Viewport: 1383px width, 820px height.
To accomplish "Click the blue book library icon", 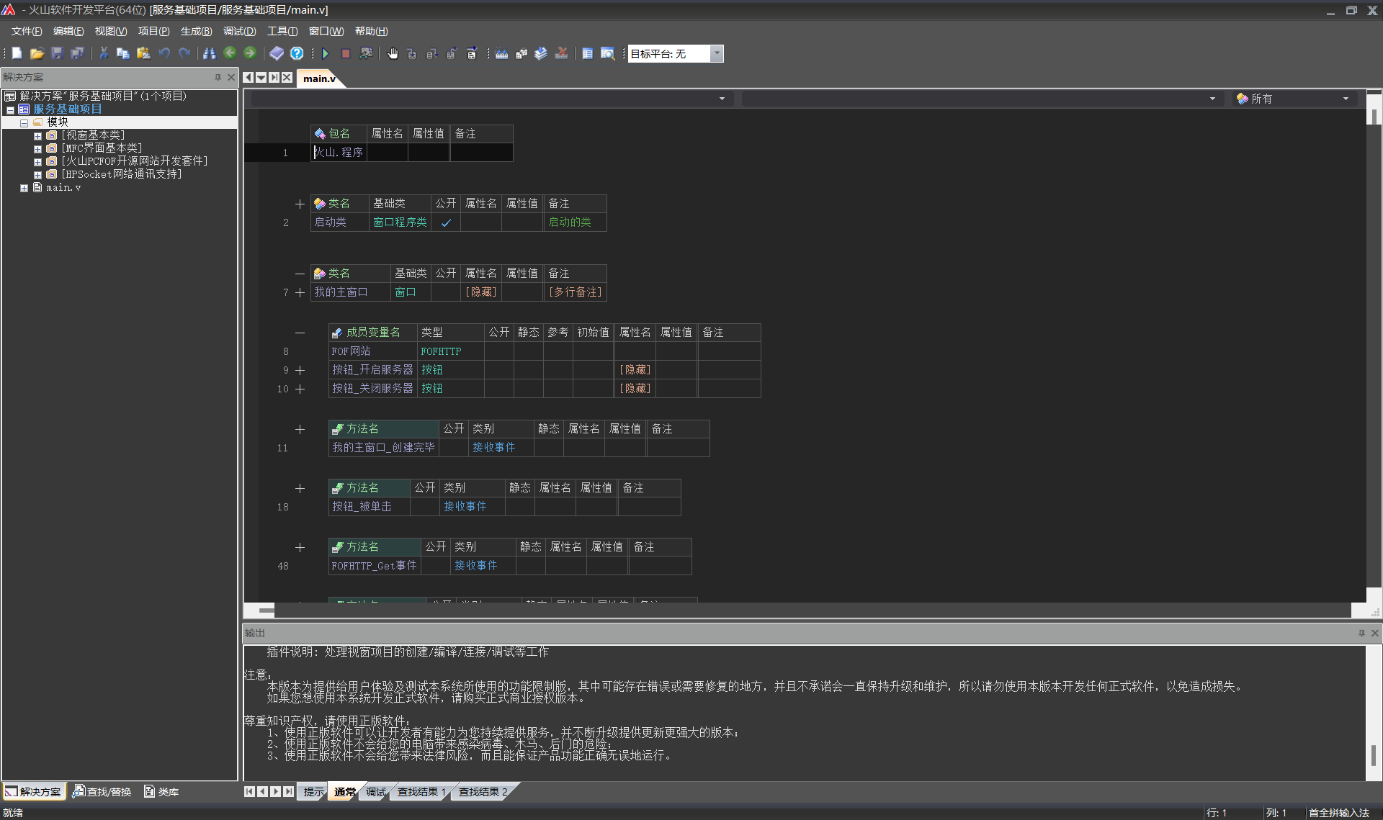I will pos(277,53).
